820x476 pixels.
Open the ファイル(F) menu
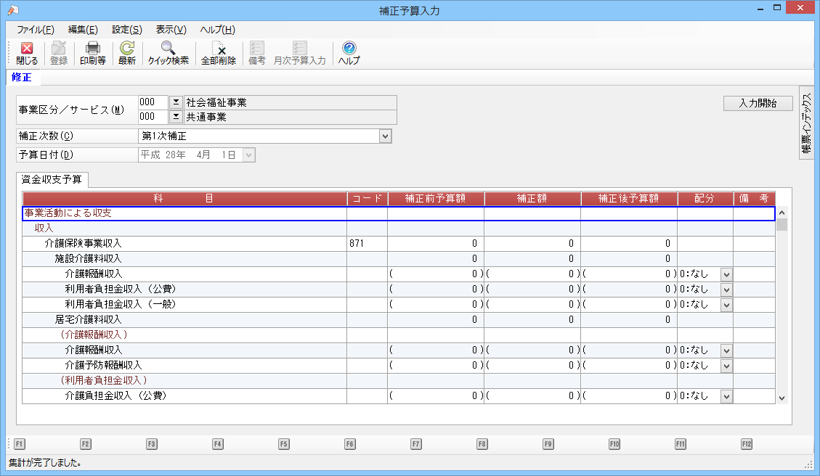(35, 30)
